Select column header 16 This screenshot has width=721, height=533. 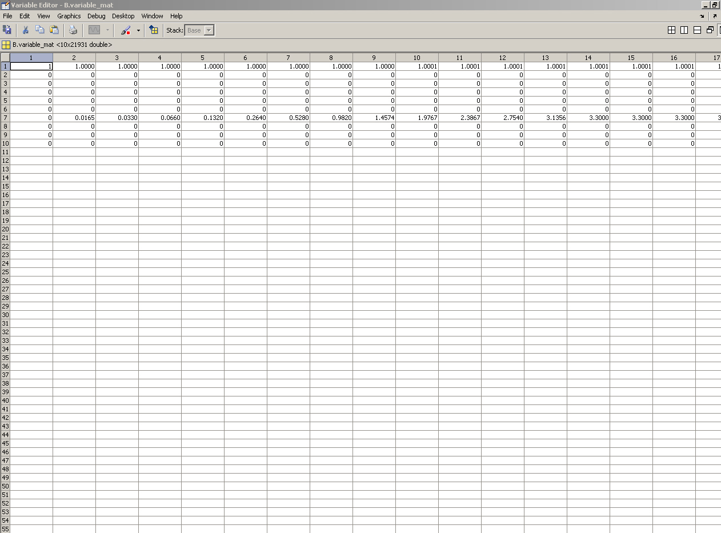[674, 58]
